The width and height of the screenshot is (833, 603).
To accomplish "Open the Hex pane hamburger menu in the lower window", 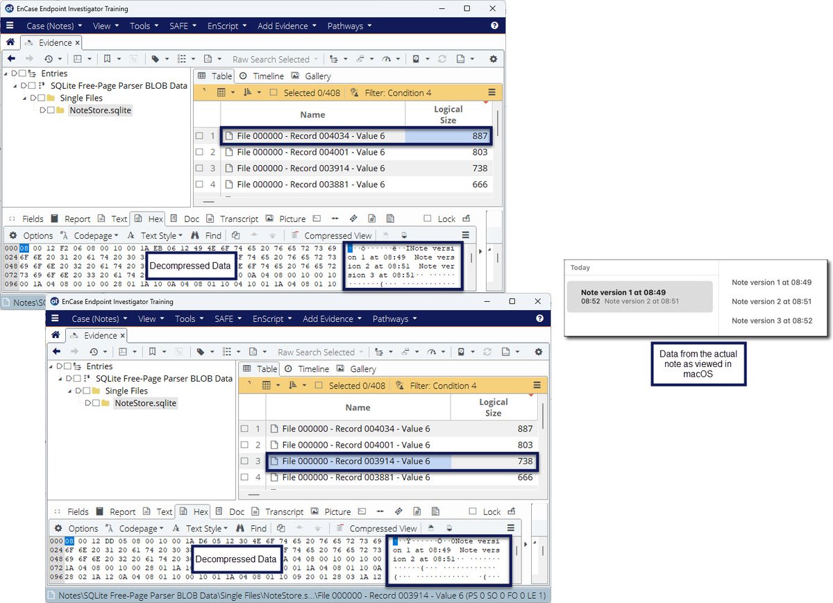I will pos(511,529).
